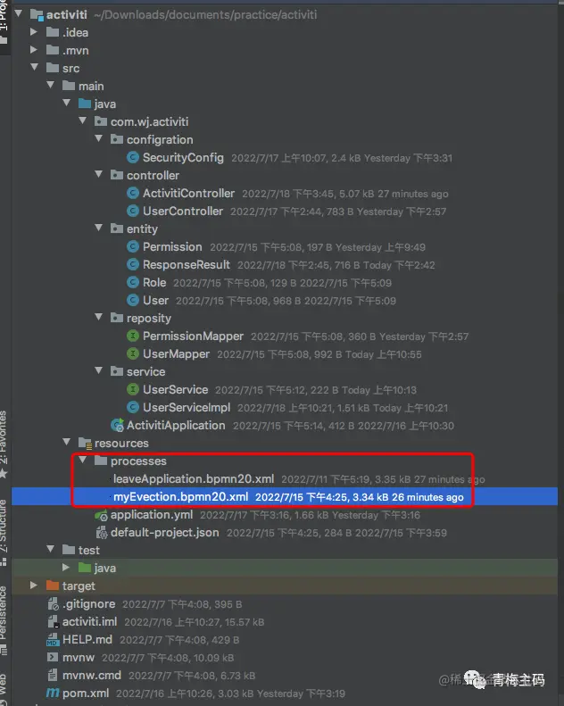
Task: Select the UserServiceImpl class name
Action: 187,407
